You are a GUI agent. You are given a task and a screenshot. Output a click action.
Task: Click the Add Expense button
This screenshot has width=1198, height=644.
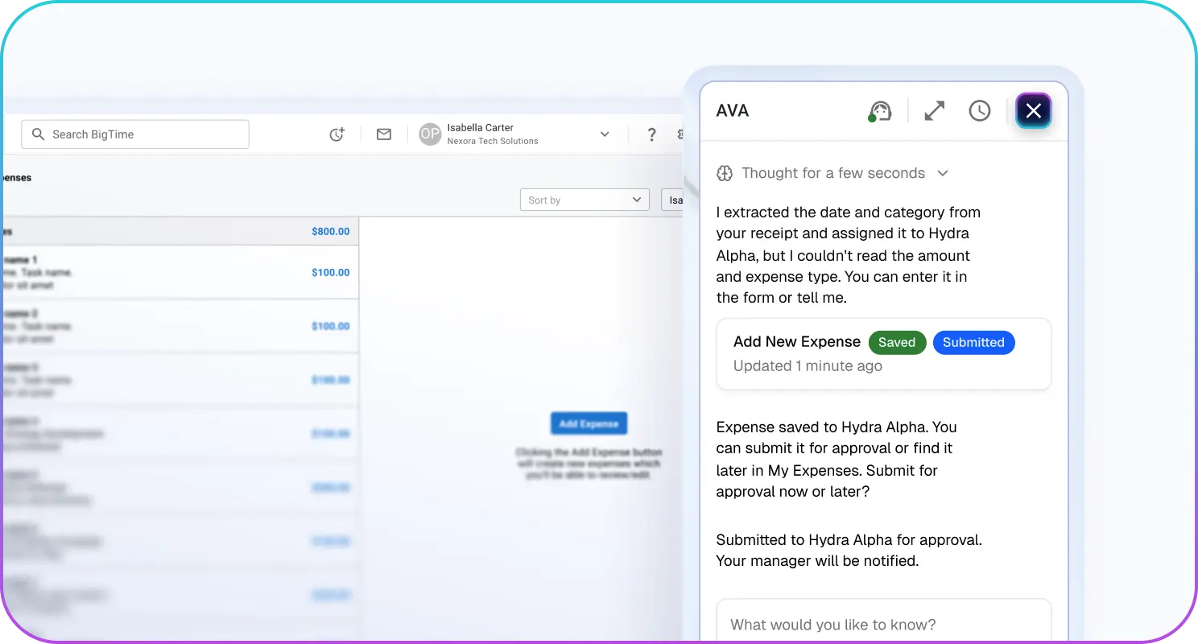589,423
